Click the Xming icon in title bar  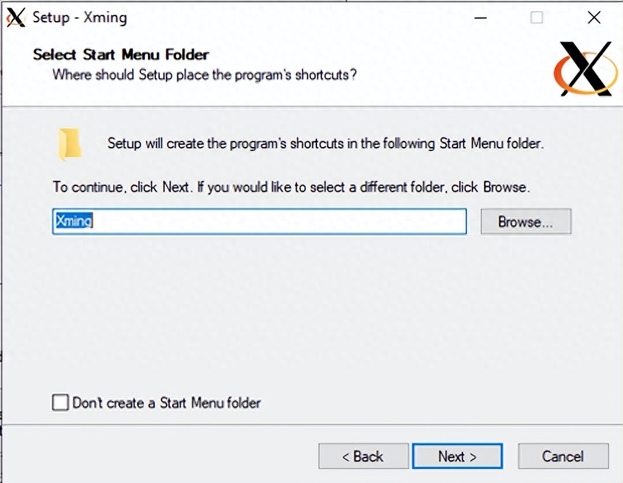tap(16, 17)
